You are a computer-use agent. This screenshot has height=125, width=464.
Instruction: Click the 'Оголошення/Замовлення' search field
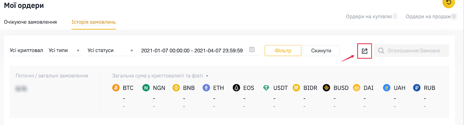coord(412,50)
